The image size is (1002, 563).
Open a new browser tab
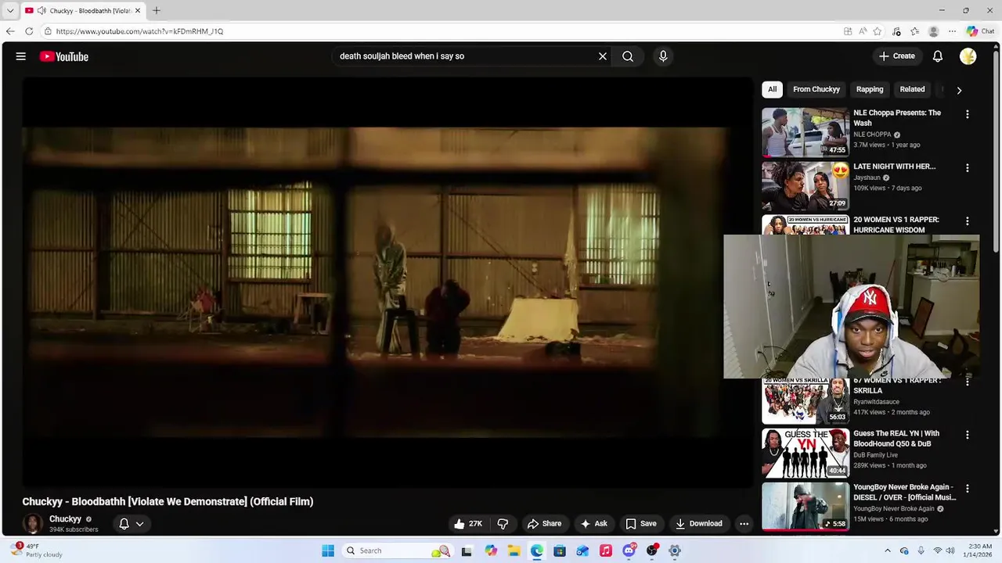click(156, 10)
